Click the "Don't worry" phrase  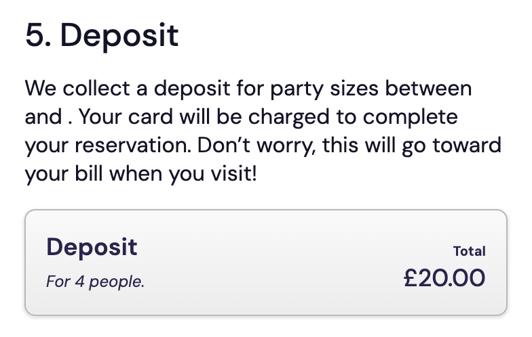[x=254, y=146]
